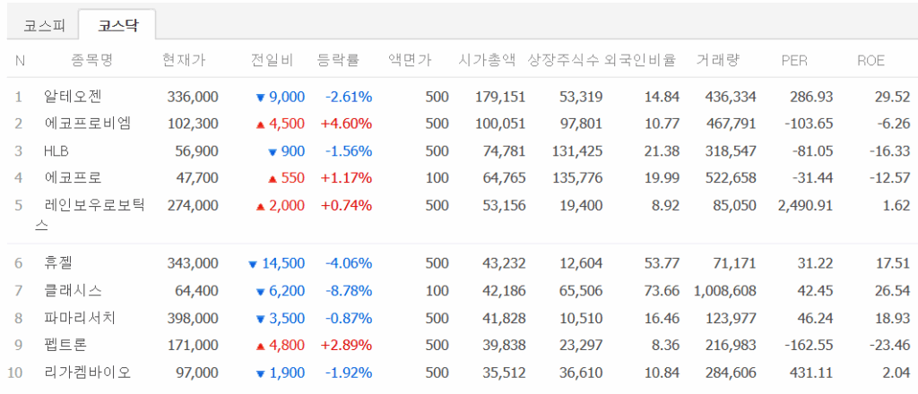918x394 pixels.
Task: Click ROE value 29.52
Action: [x=893, y=97]
